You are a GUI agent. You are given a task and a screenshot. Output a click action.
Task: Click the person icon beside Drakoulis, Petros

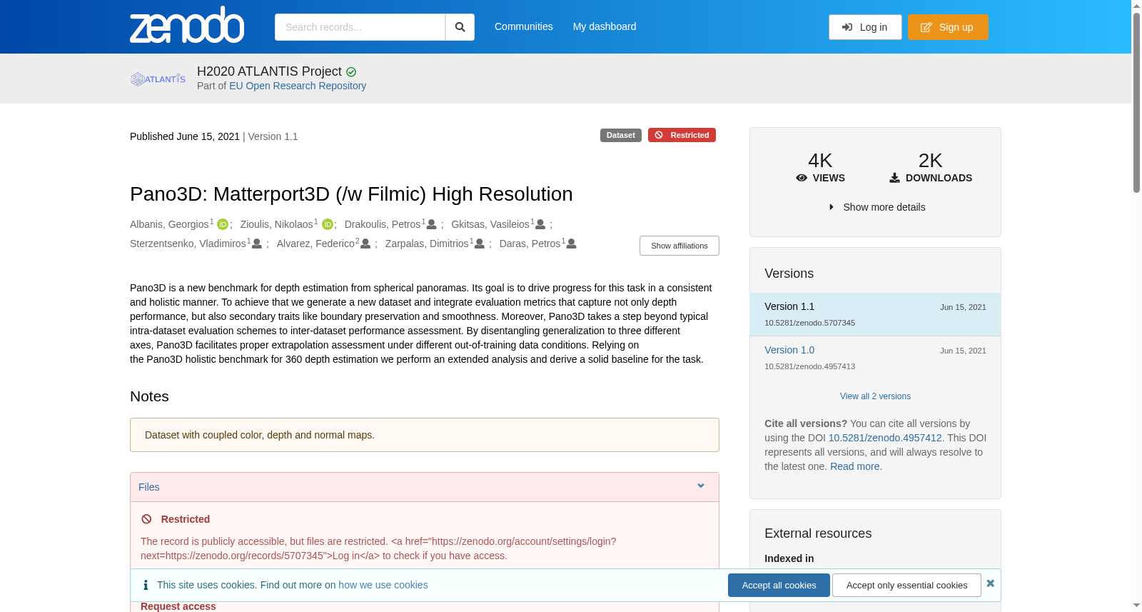[431, 224]
